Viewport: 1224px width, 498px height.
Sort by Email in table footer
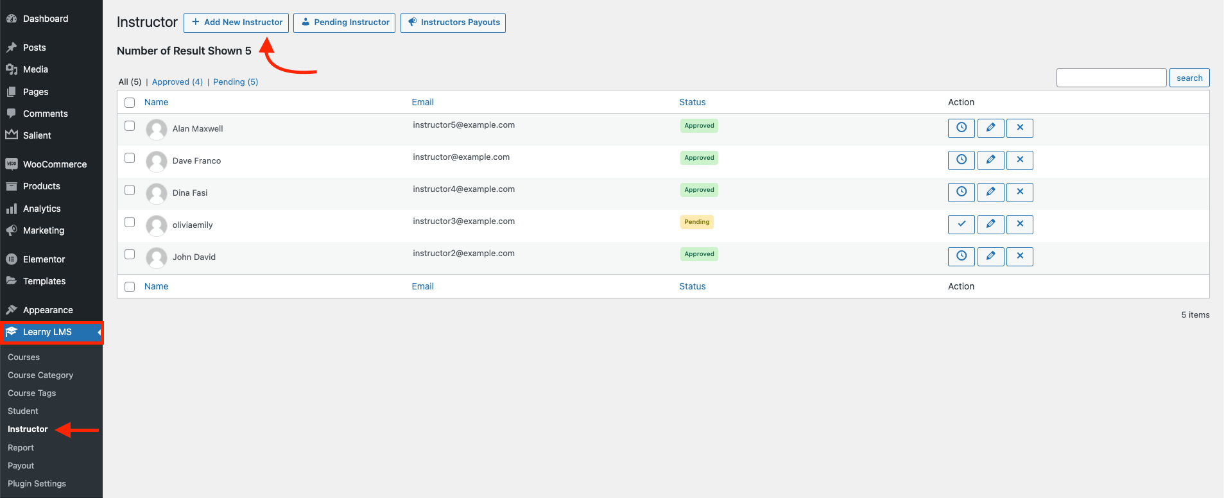coord(422,286)
